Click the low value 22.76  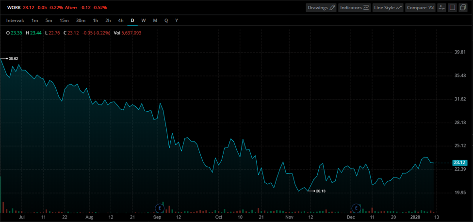[x=54, y=33]
